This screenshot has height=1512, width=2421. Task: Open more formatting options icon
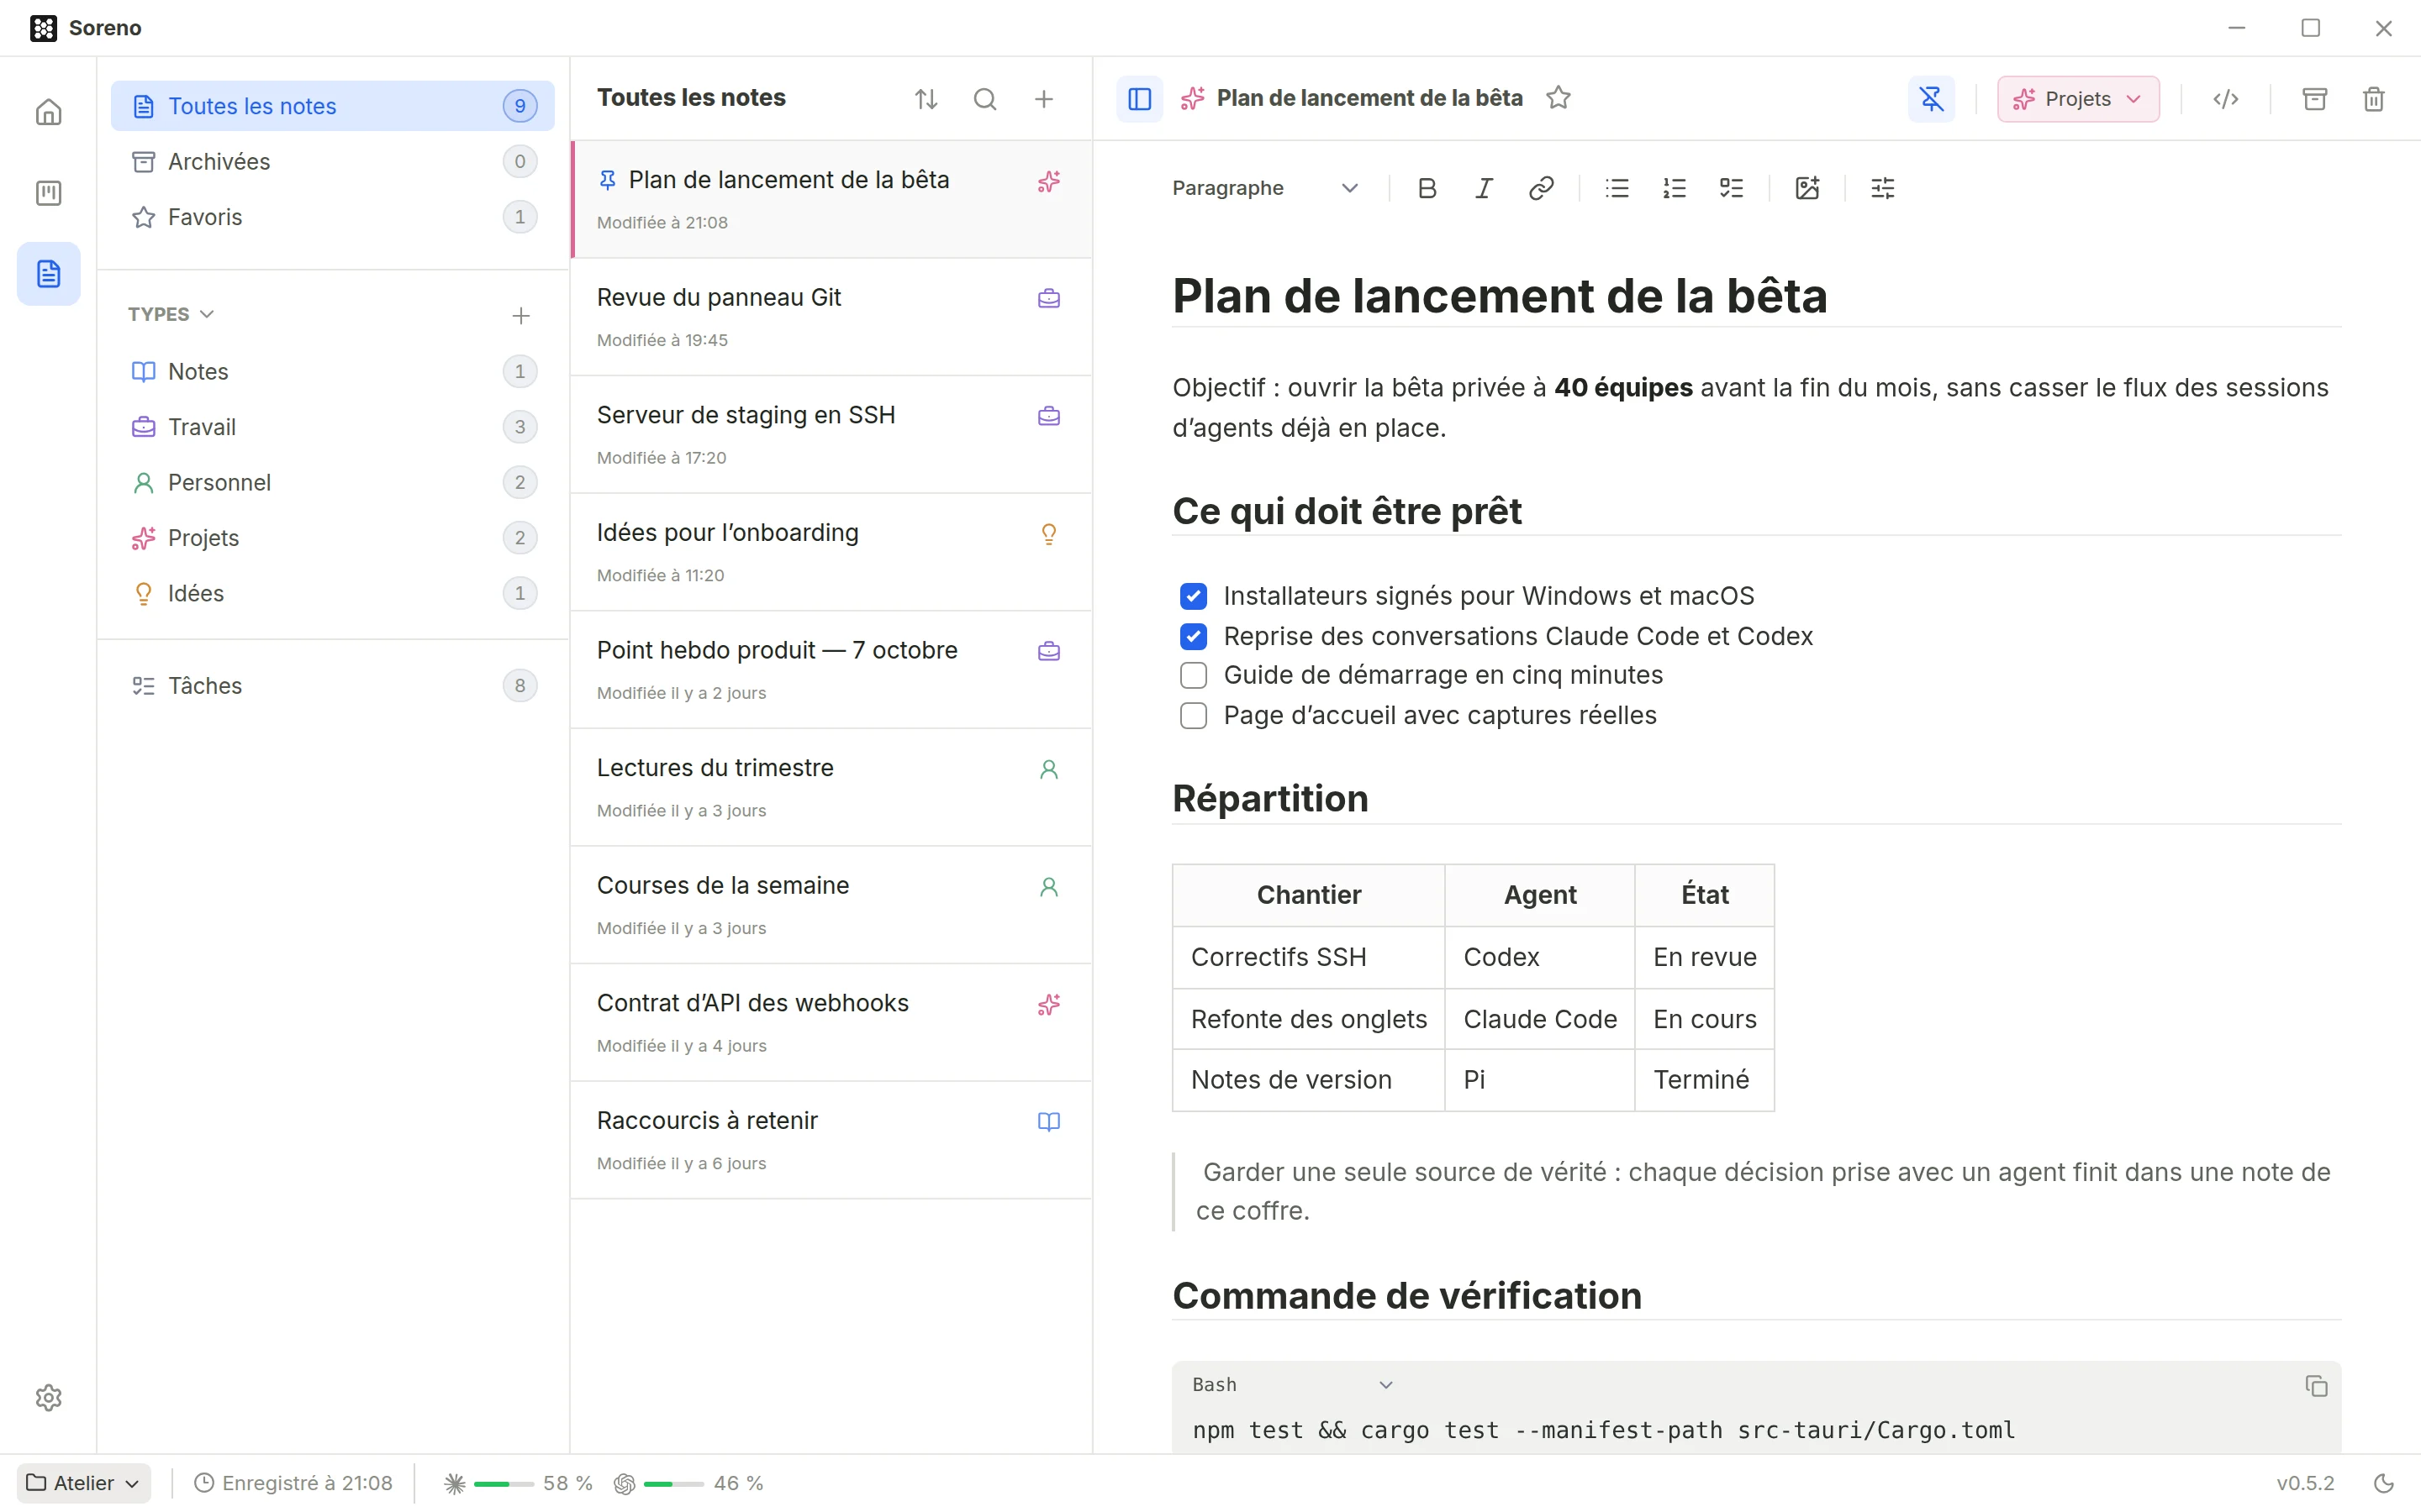click(1883, 188)
